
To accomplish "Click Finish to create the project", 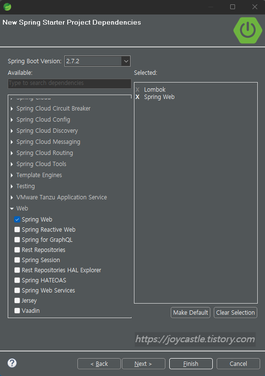I will point(191,364).
